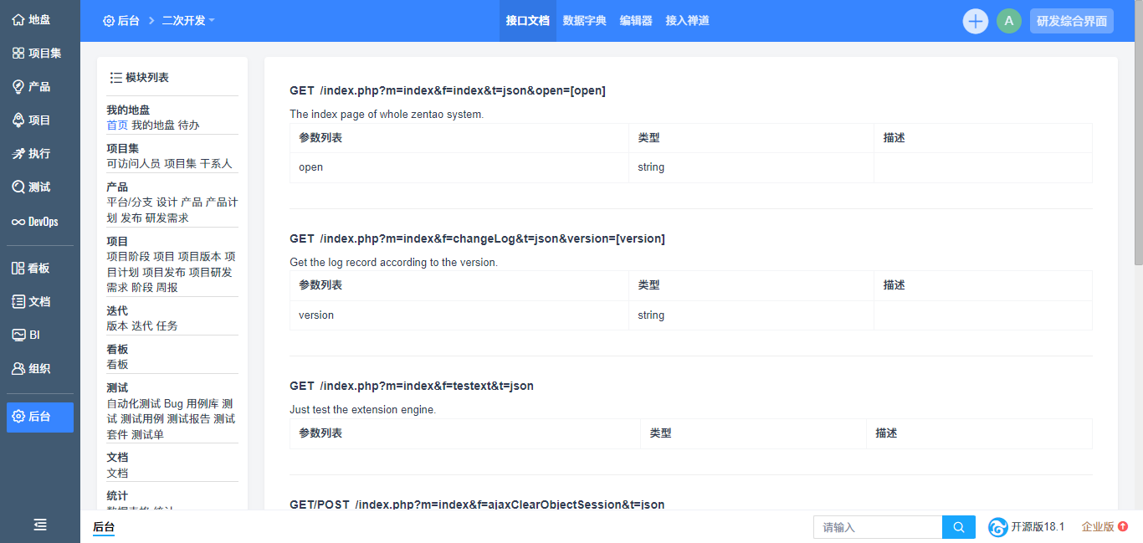Click the GET f=testext endpoint title
Screen dimensions: 1143x543
412,386
